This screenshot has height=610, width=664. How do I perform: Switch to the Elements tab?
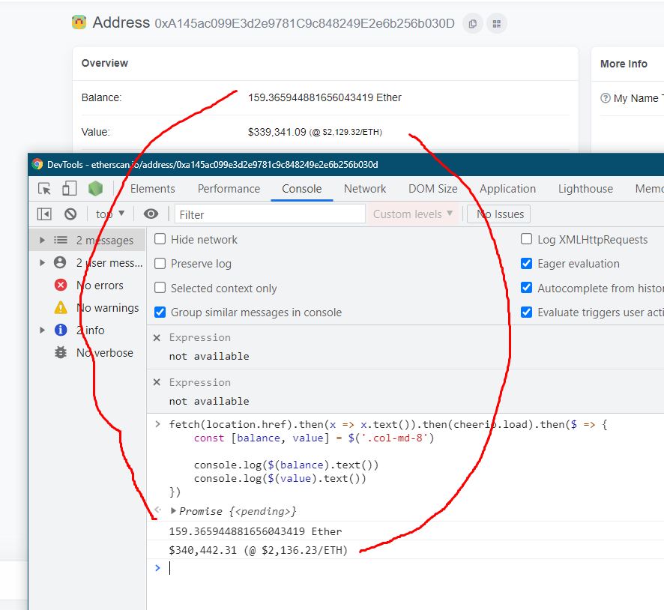pyautogui.click(x=152, y=188)
